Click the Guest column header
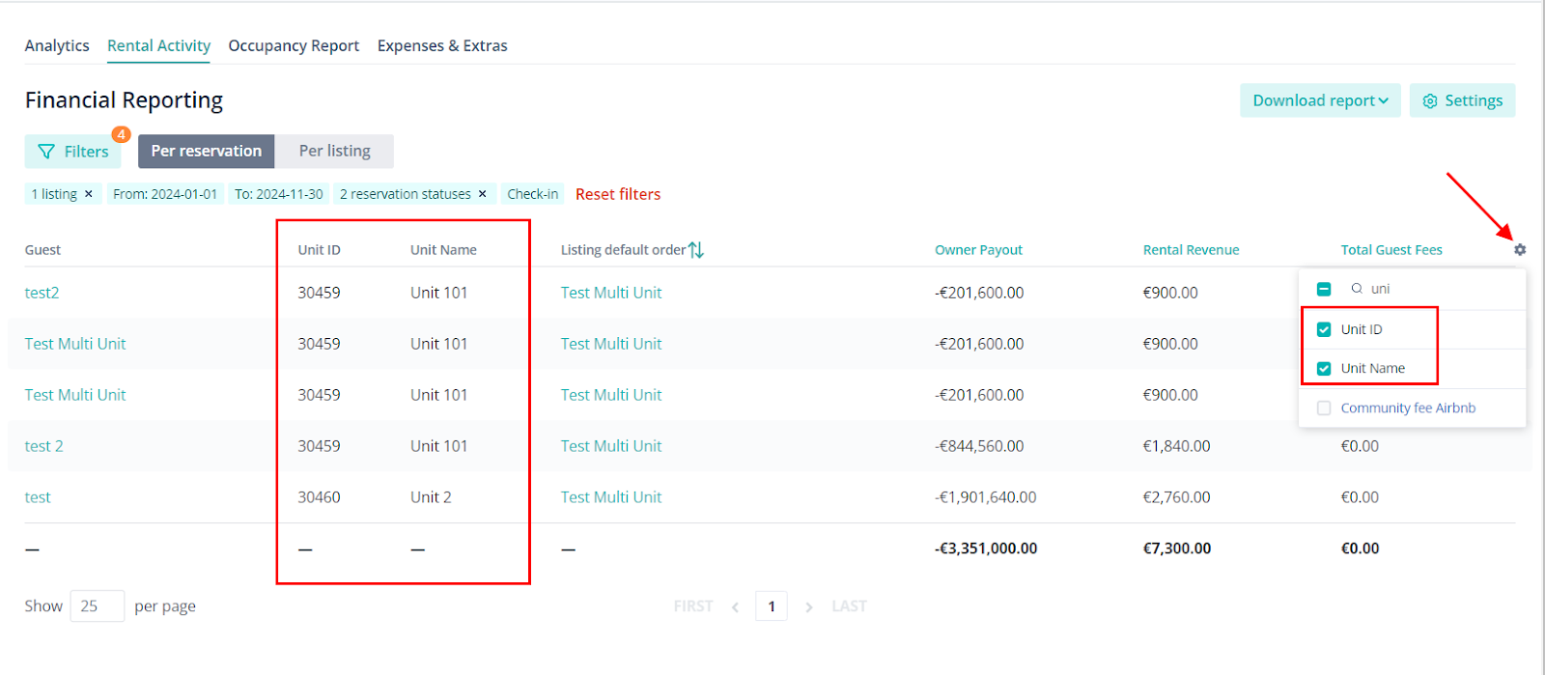 click(42, 250)
